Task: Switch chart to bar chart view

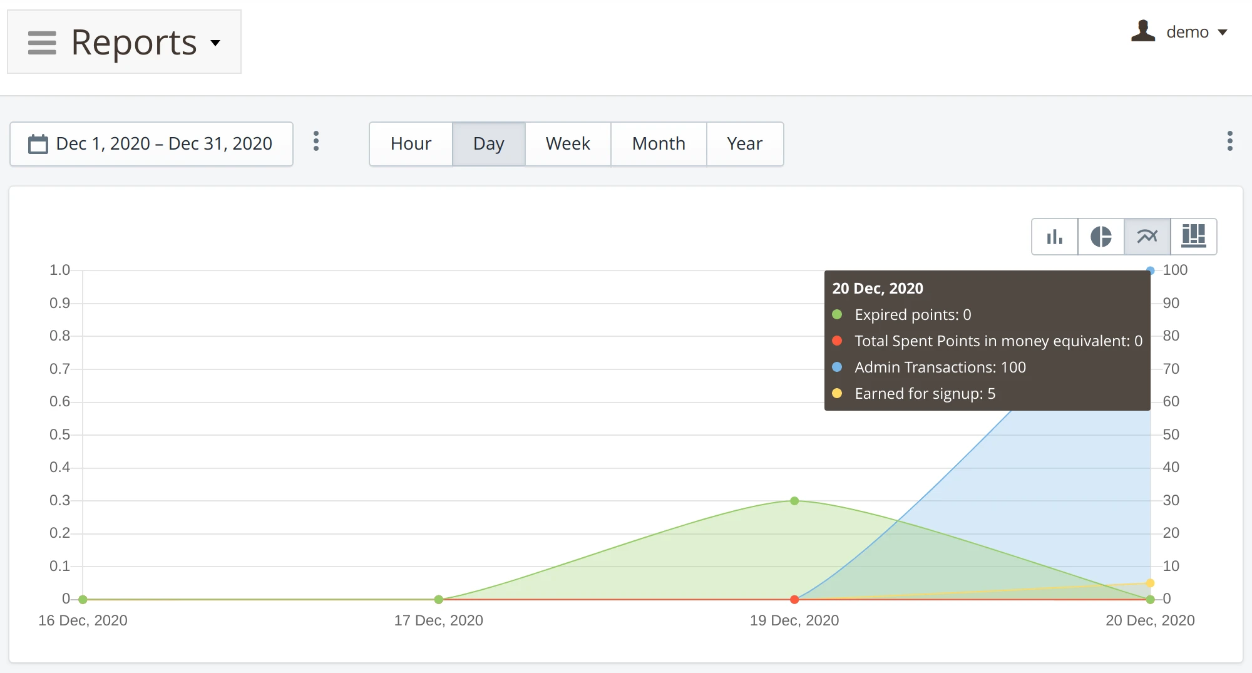Action: pyautogui.click(x=1054, y=237)
